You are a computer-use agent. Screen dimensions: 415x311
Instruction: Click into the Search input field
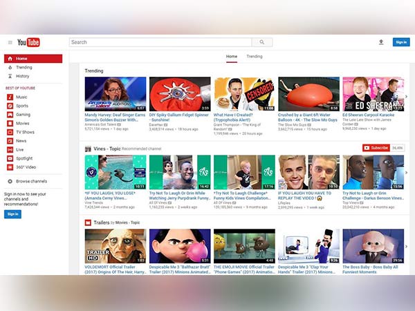pos(159,42)
